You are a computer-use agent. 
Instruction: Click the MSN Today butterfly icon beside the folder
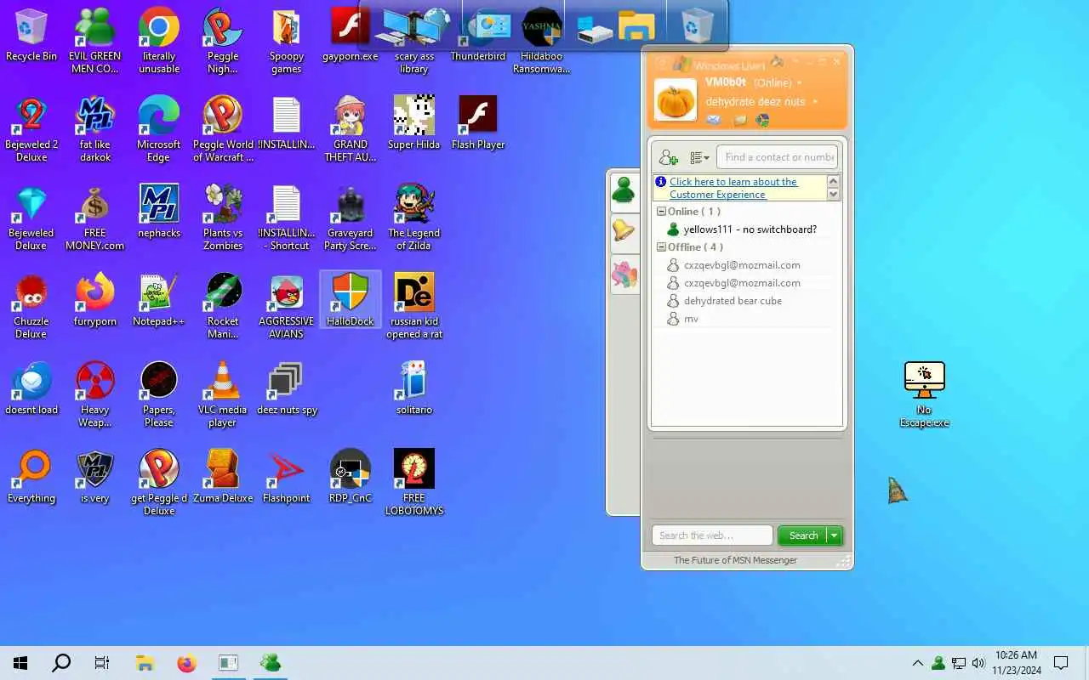click(x=762, y=121)
